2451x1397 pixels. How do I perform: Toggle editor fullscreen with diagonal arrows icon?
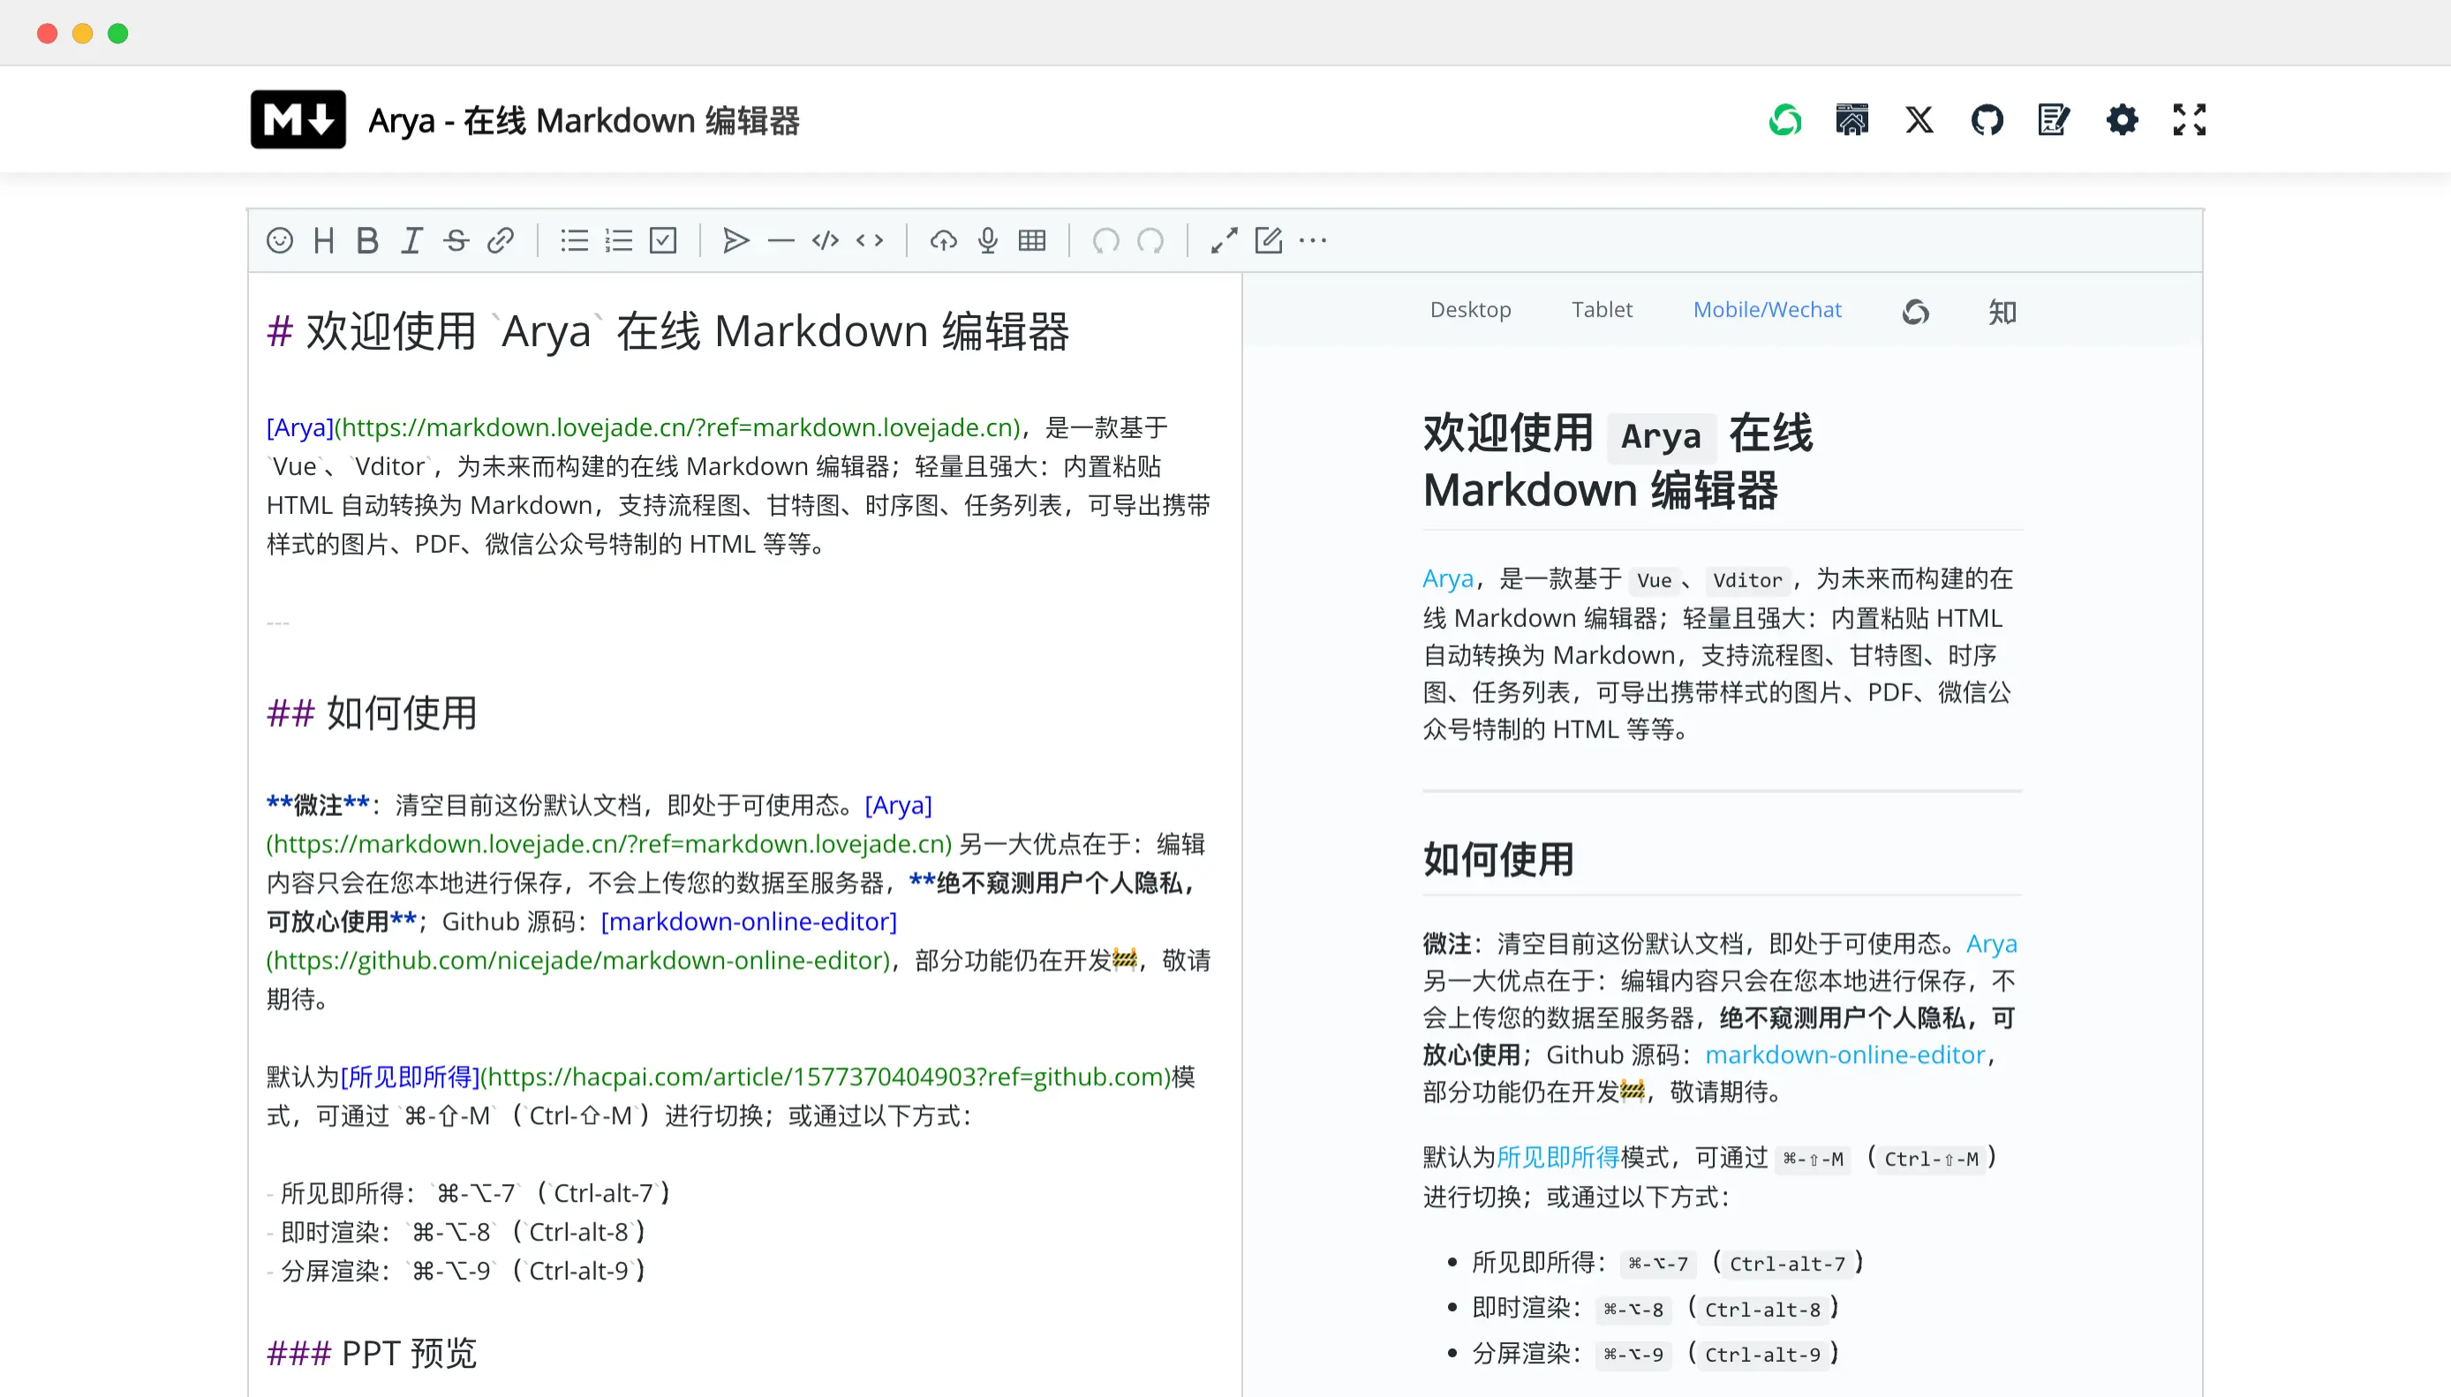point(1224,240)
